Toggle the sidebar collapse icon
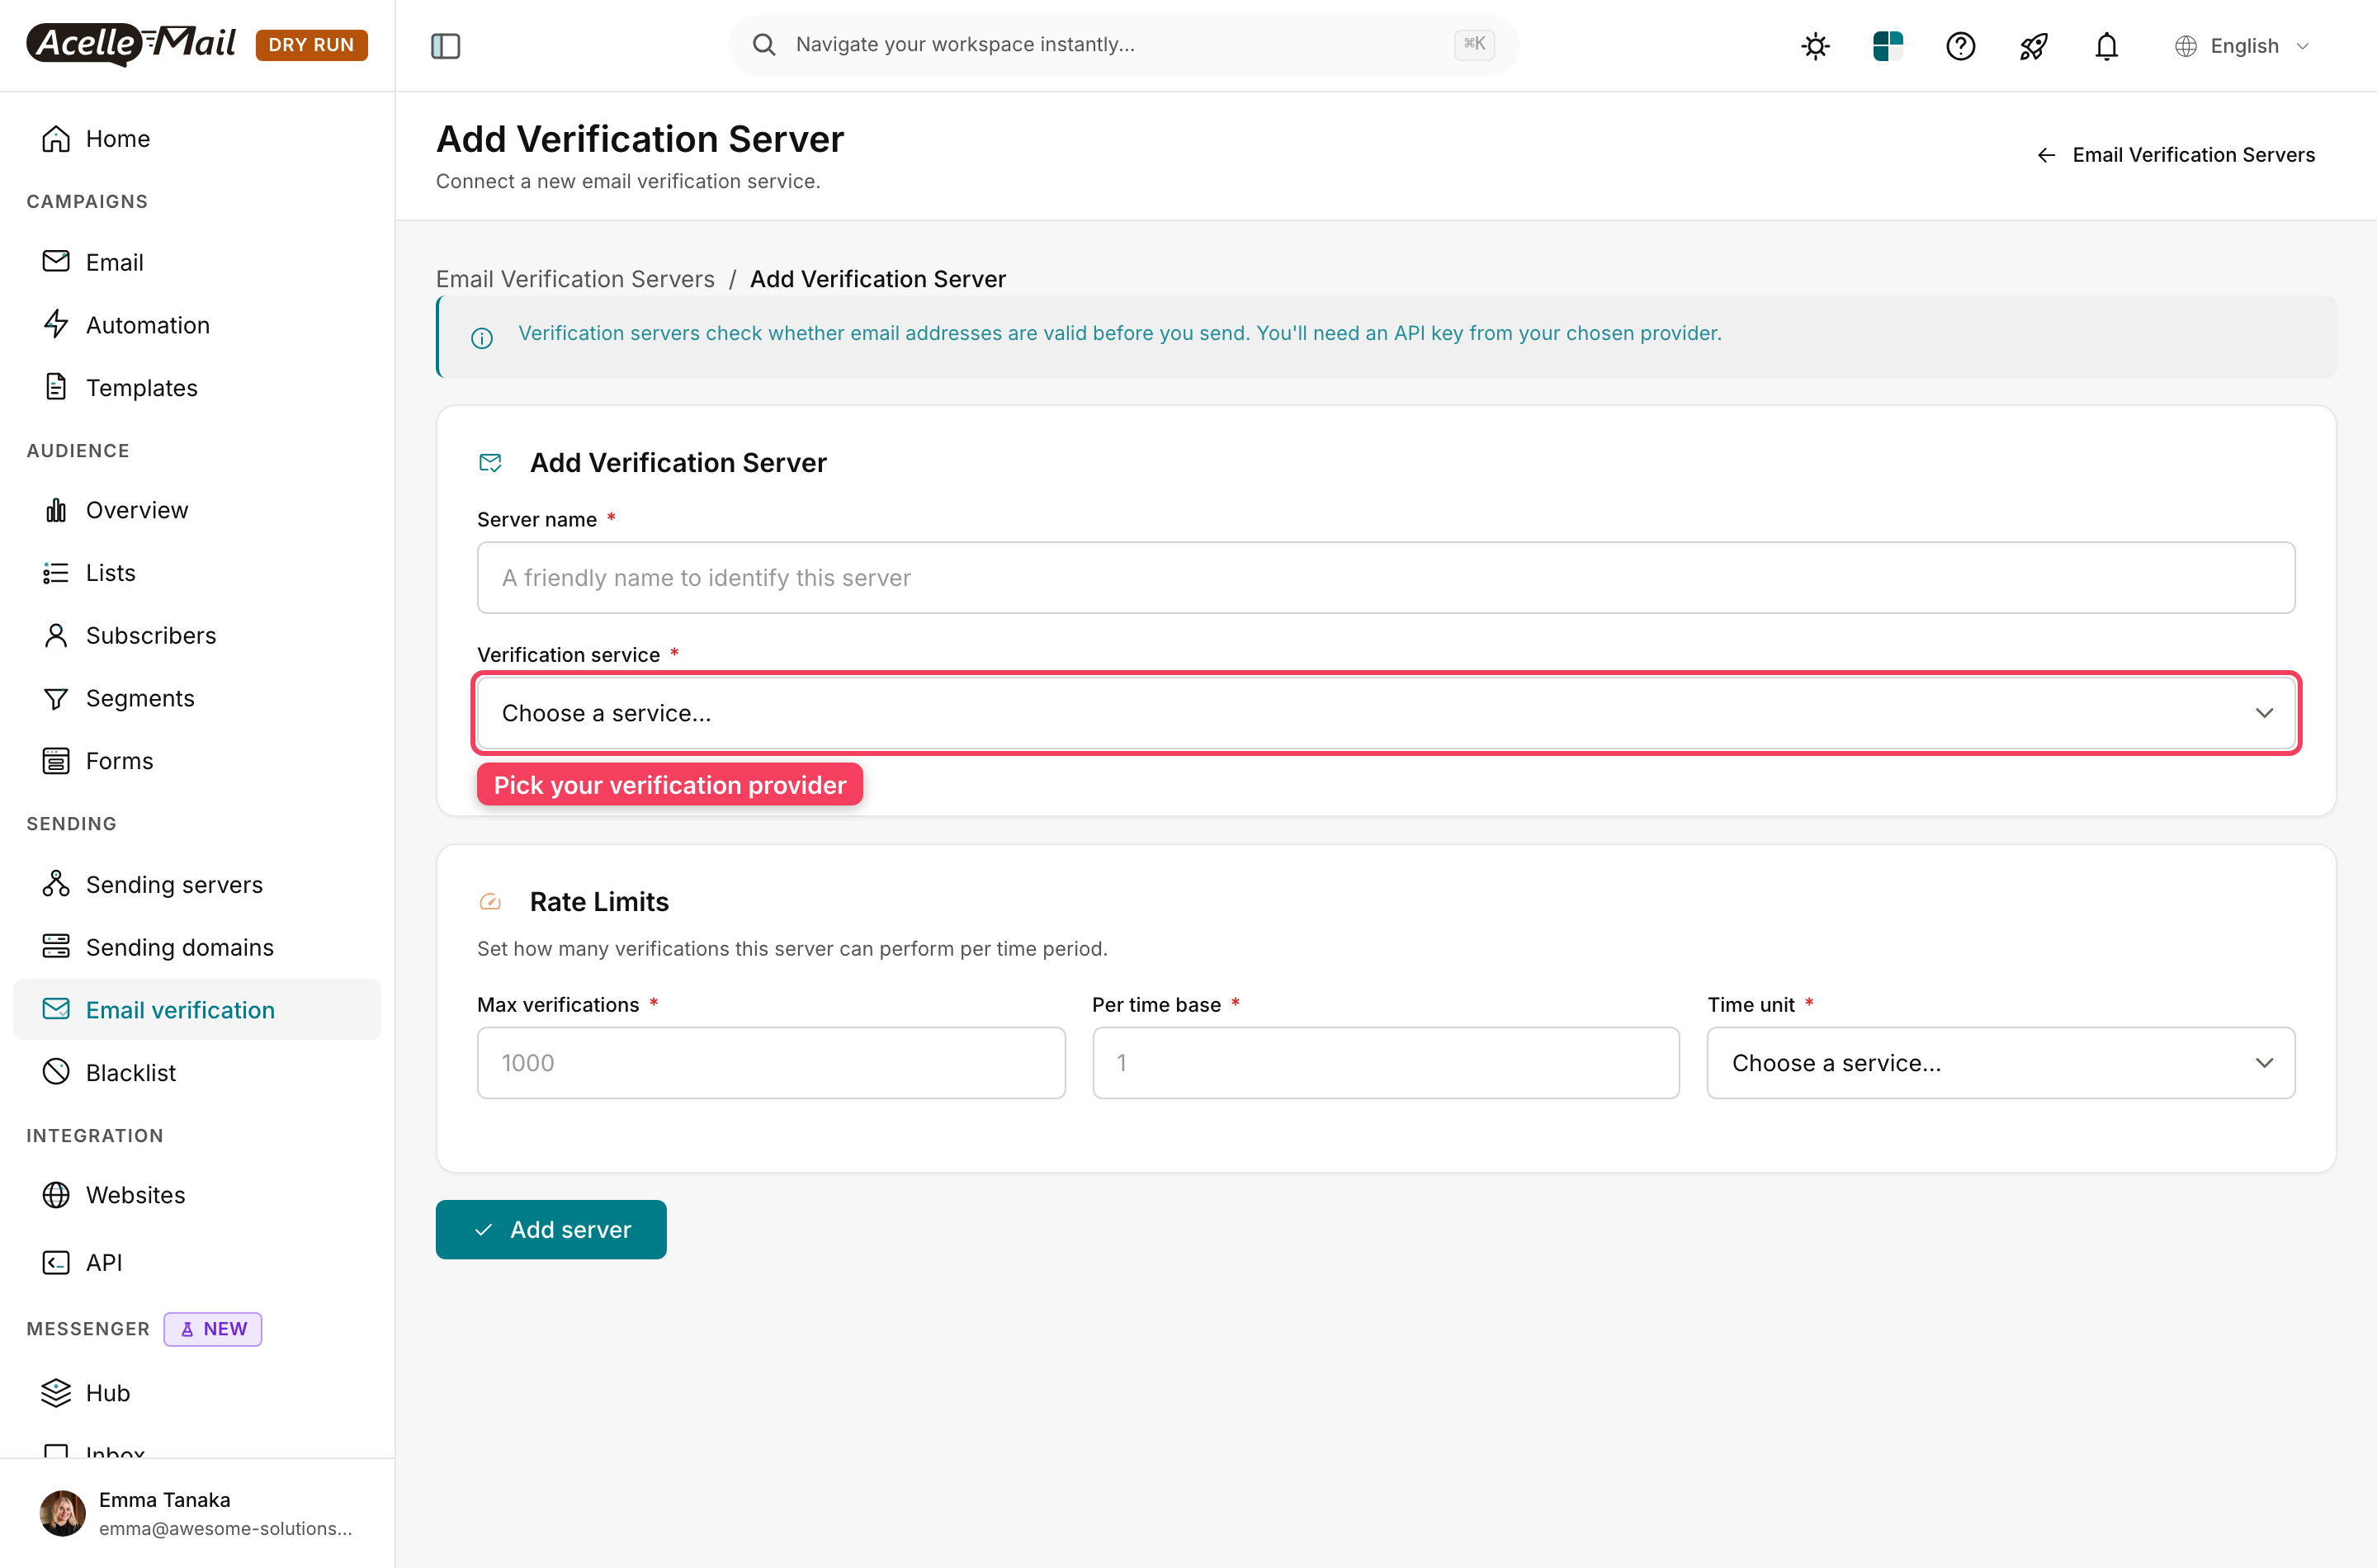The height and width of the screenshot is (1568, 2377). click(445, 45)
